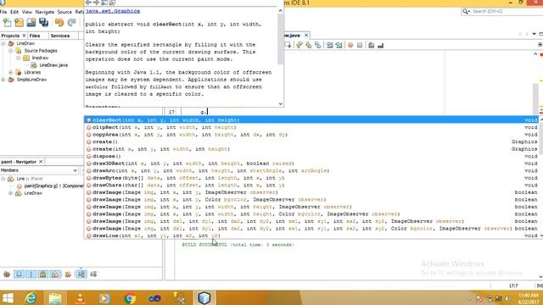The height and width of the screenshot is (305, 543).
Task: Choose drawBytes from the completion list
Action: [311, 178]
